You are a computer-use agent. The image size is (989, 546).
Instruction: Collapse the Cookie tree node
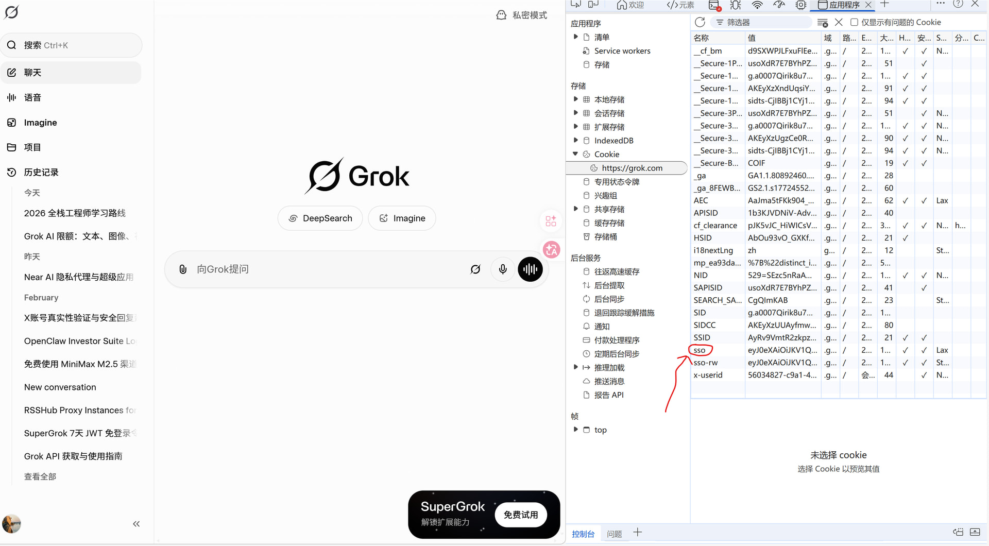pos(575,154)
